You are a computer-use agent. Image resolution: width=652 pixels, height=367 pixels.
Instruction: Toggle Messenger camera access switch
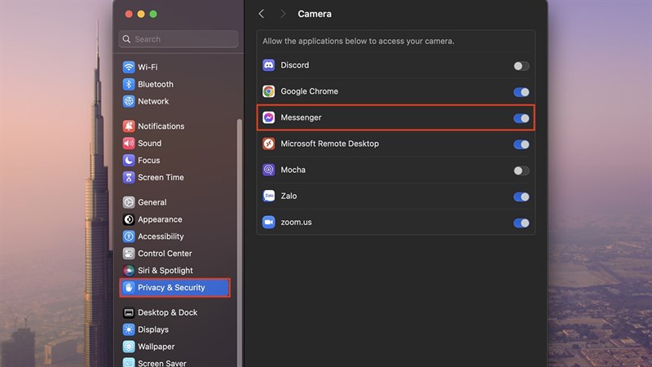(521, 118)
